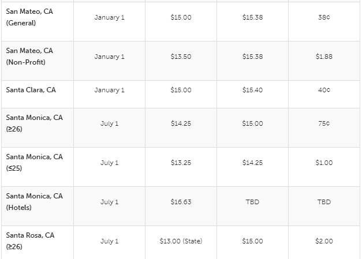Select the July 1 date in Santa Rosa row
Viewport: 362px width, 259px height.
point(109,241)
